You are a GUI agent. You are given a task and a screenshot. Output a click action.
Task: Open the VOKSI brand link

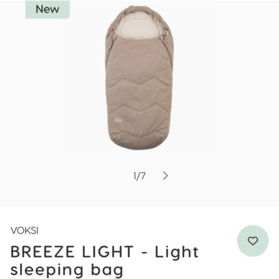pyautogui.click(x=25, y=230)
